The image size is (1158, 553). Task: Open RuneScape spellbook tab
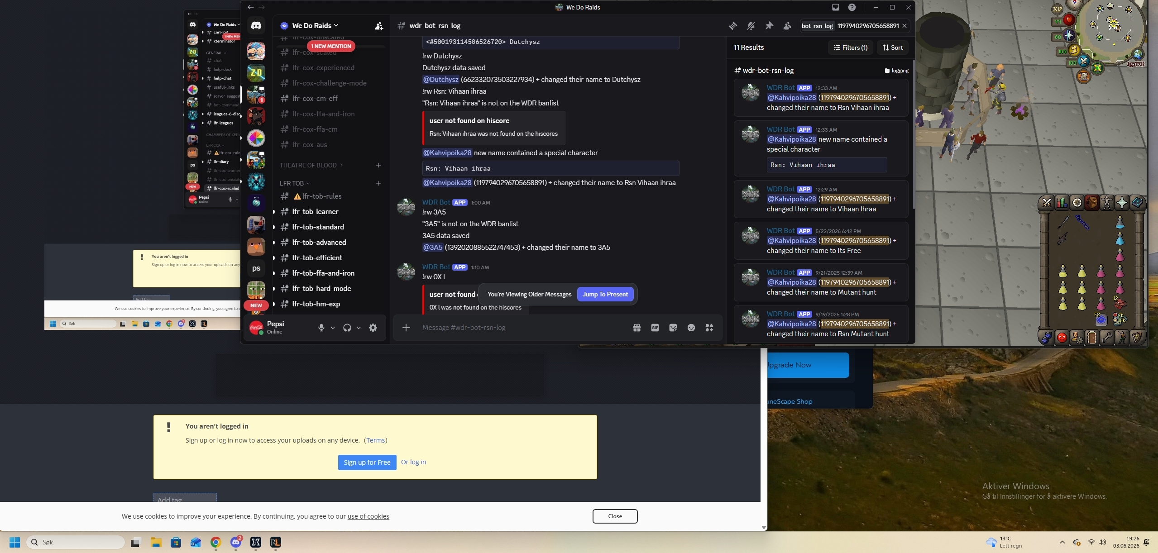click(1137, 203)
